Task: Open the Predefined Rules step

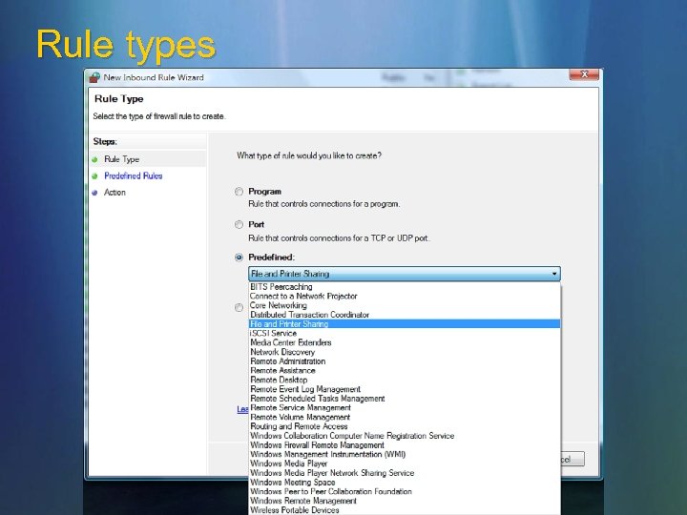Action: tap(134, 176)
